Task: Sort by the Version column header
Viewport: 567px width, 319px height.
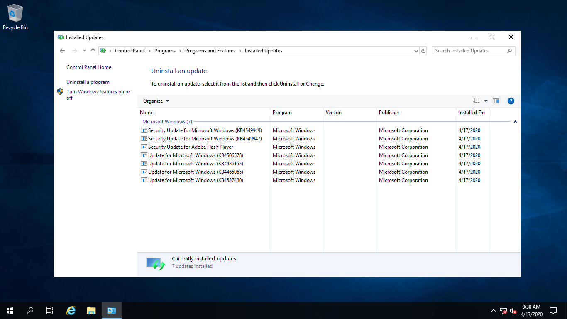Action: coord(349,113)
